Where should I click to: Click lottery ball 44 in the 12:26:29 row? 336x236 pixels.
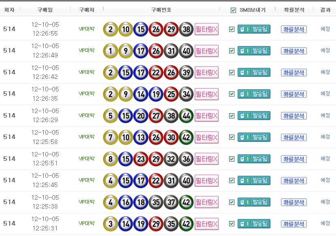pyautogui.click(x=186, y=116)
